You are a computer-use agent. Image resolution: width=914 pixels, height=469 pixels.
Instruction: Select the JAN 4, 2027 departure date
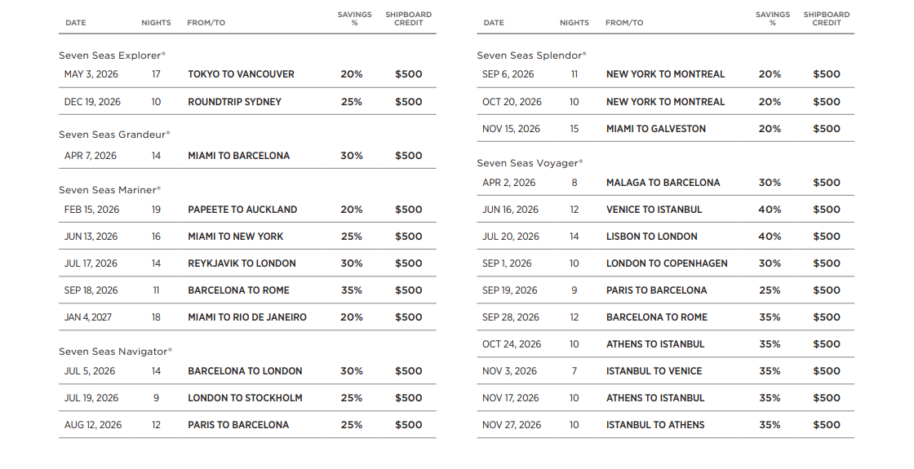point(90,317)
